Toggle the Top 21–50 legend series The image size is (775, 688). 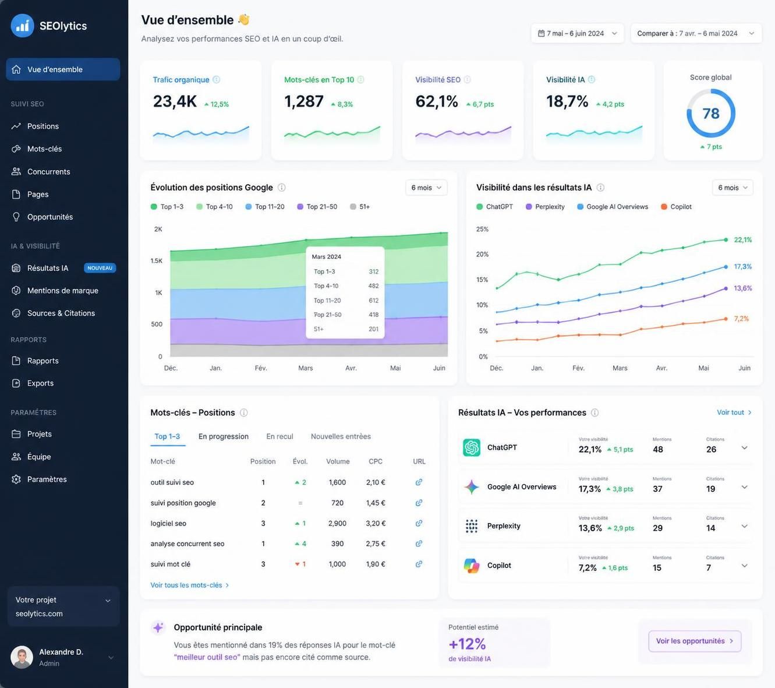pyautogui.click(x=317, y=207)
